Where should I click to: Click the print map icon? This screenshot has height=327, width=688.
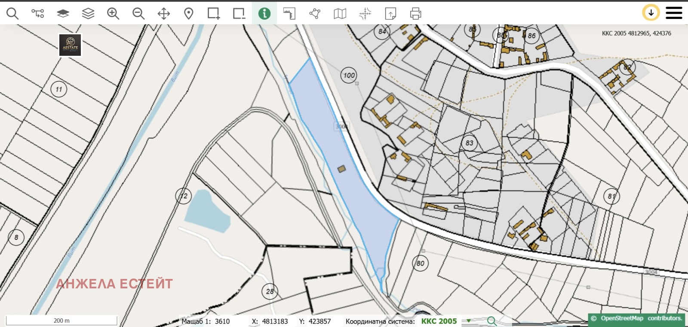[x=415, y=14]
